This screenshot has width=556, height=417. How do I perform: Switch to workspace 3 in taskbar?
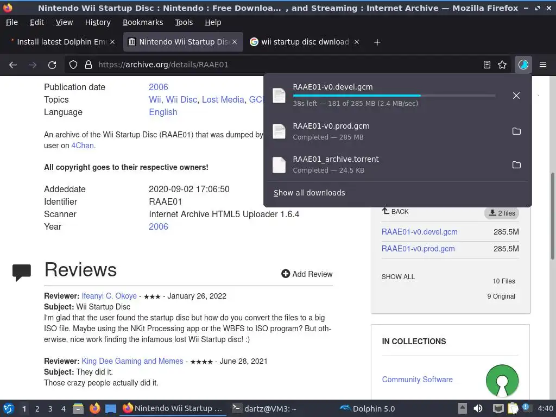tap(50, 409)
